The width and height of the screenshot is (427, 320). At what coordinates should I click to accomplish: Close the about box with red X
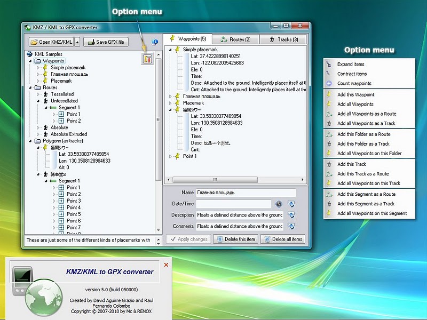click(166, 265)
